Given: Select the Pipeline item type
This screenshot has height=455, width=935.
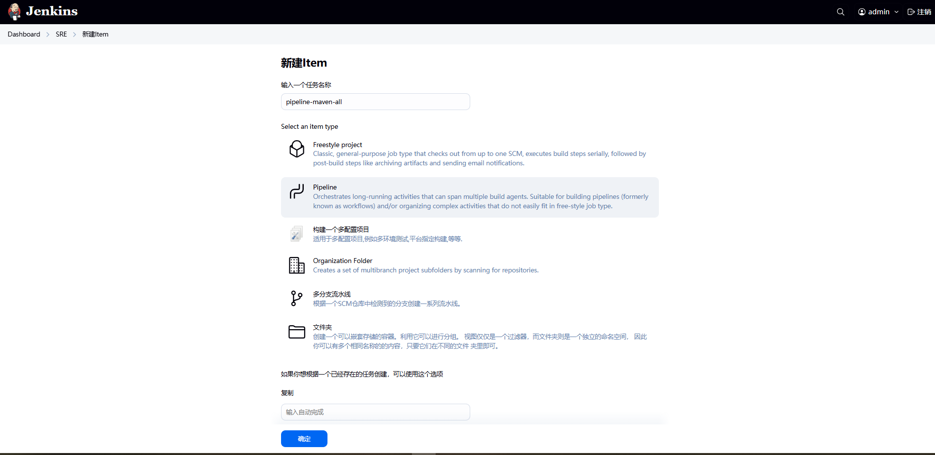Looking at the screenshot, I should pos(470,197).
